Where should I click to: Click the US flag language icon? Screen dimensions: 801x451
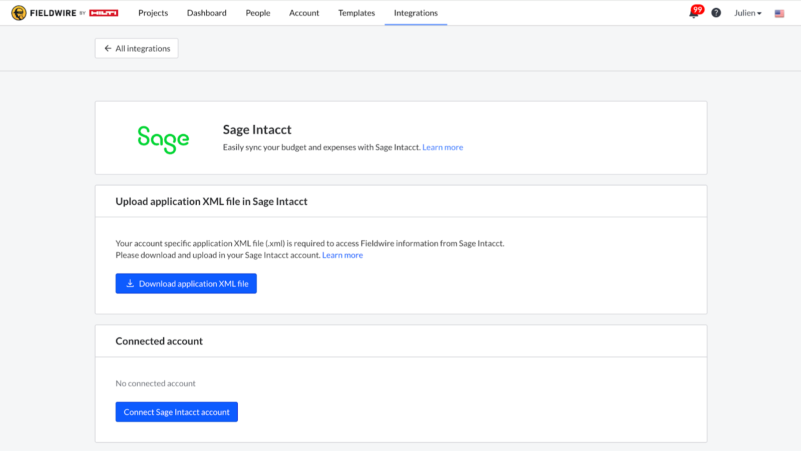(x=779, y=13)
